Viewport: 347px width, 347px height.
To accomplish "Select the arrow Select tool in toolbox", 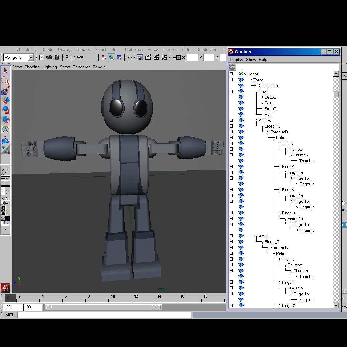I will click(5, 71).
